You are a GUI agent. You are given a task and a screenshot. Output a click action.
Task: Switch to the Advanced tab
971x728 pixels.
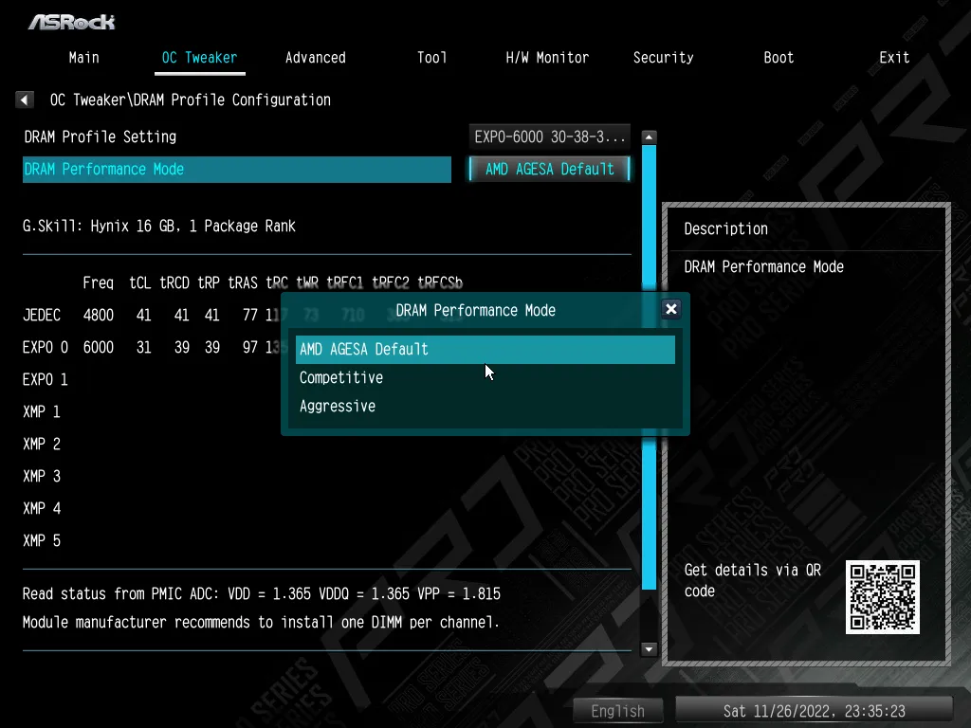point(315,58)
